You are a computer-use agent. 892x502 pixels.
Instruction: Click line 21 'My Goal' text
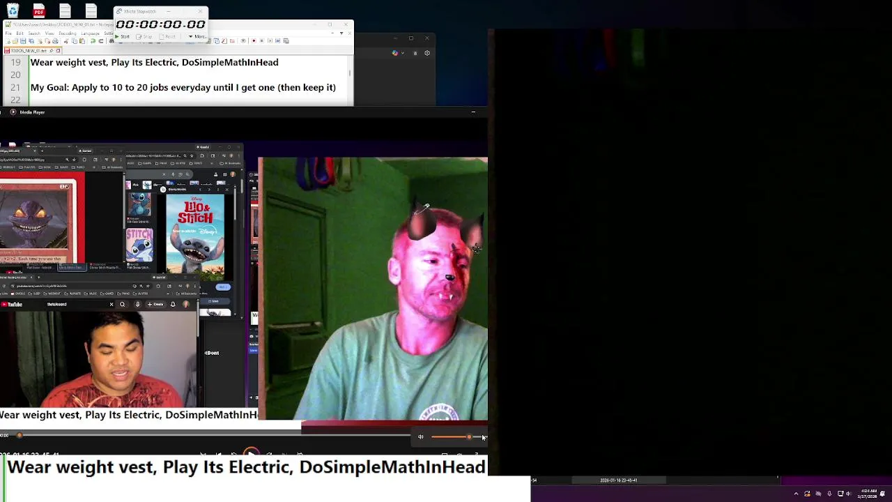183,87
